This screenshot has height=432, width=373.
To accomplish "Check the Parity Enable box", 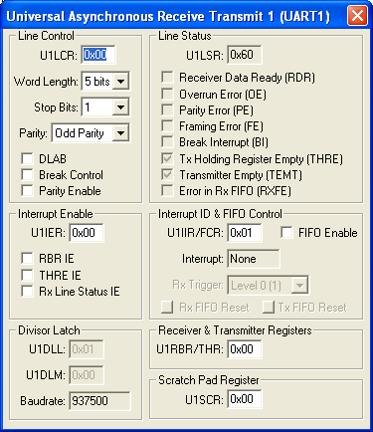I will click(x=27, y=191).
